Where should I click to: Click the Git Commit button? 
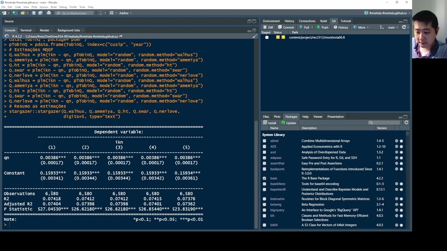286,27
